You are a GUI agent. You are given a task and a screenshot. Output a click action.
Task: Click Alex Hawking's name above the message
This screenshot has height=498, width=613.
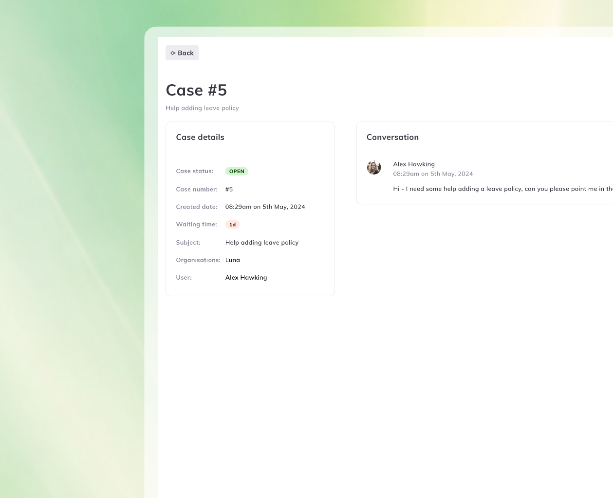click(414, 164)
